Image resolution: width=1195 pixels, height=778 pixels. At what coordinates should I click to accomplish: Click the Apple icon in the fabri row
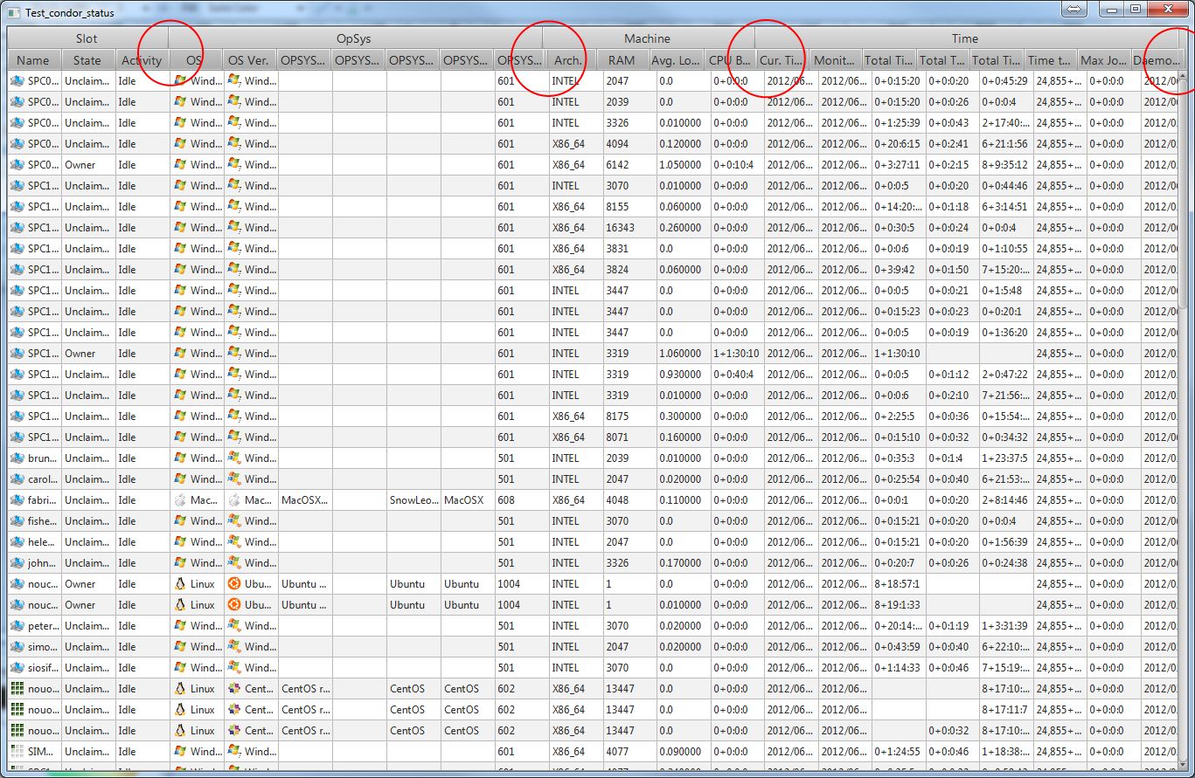point(181,500)
